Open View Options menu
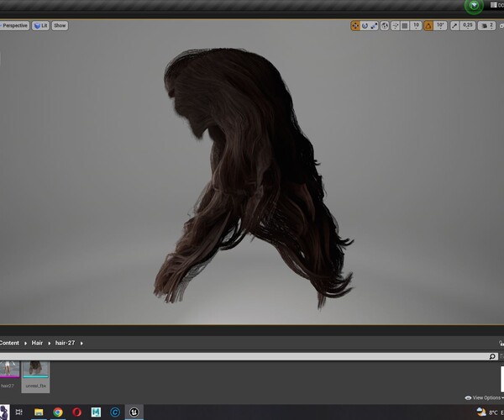The image size is (504, 420). pyautogui.click(x=485, y=398)
